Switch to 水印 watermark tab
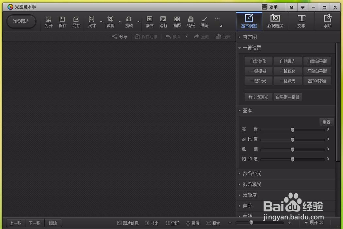This screenshot has width=343, height=229. (328, 21)
